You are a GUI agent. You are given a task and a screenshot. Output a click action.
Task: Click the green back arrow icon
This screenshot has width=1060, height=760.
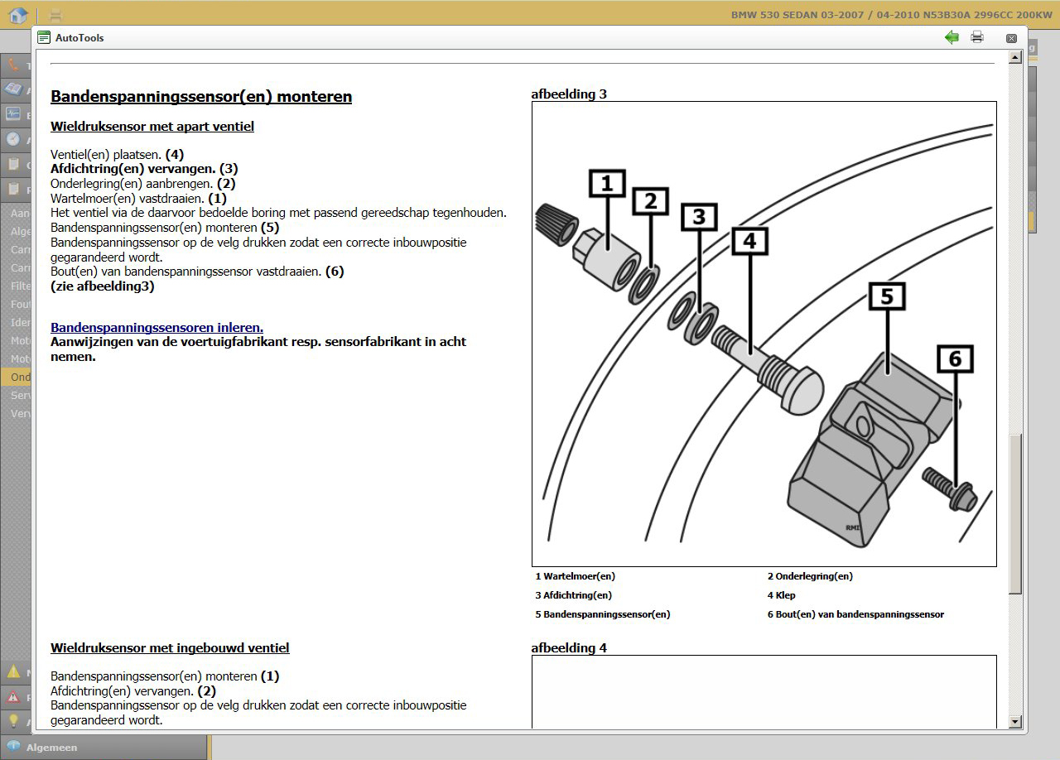pos(952,37)
